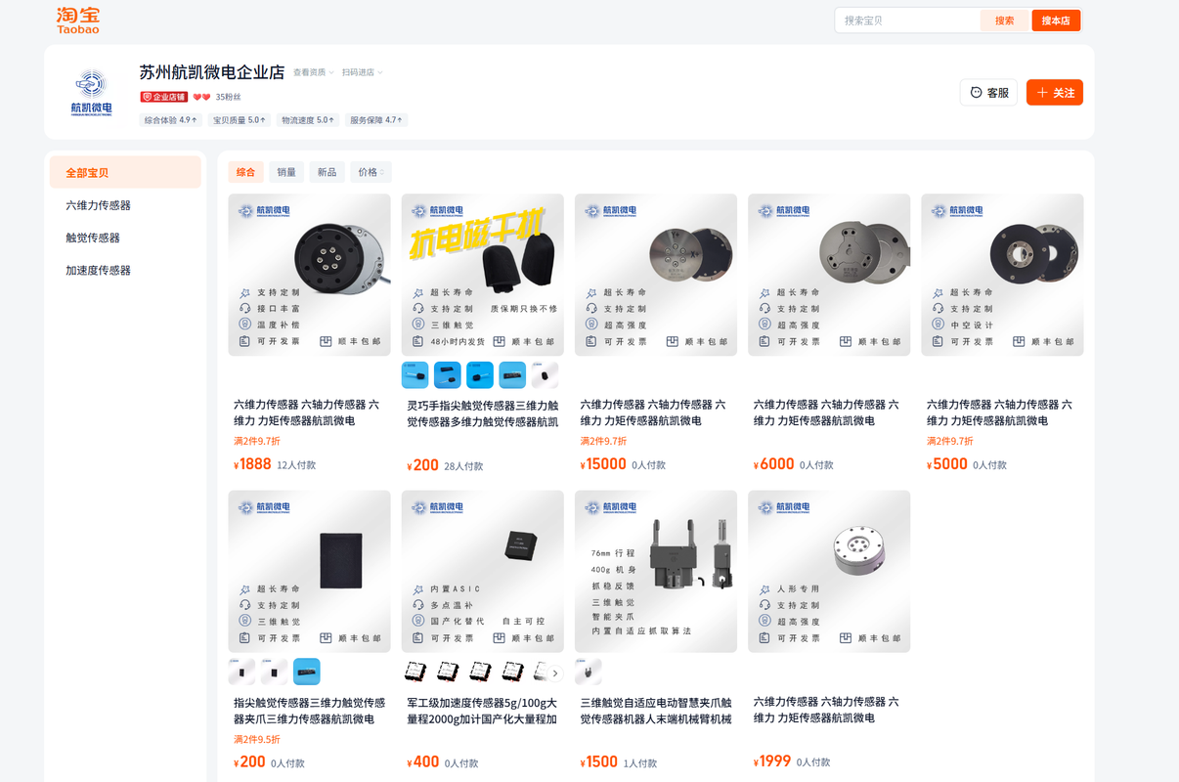Select third variant thumbnail under 灵巧手指尖触觉传感器
This screenshot has height=782, width=1179.
[x=479, y=374]
